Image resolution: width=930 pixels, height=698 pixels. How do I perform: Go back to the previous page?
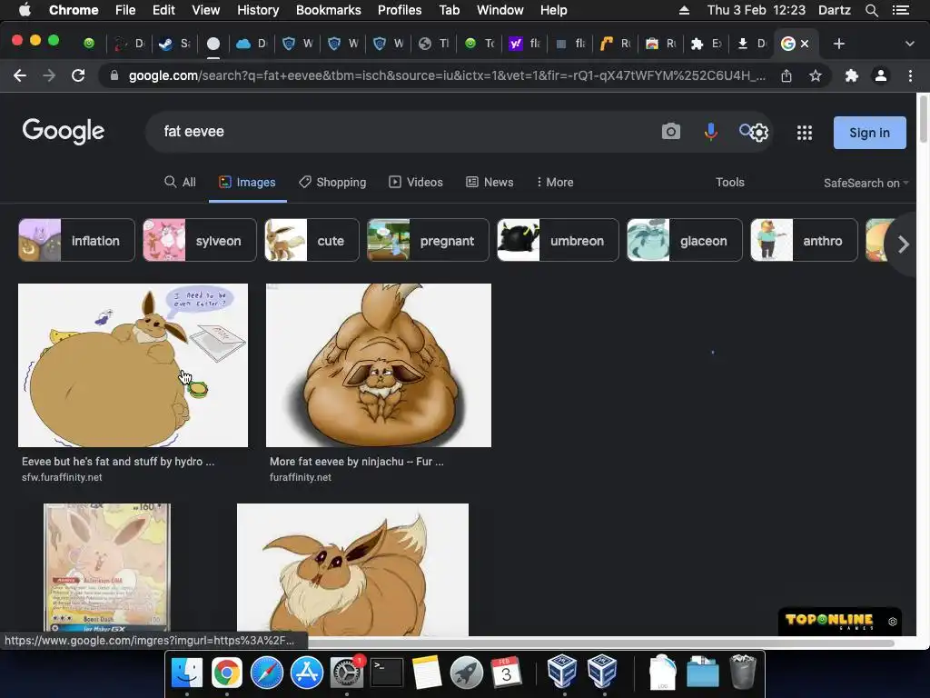click(20, 75)
